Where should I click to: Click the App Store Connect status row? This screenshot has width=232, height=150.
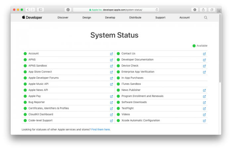pos(68,72)
